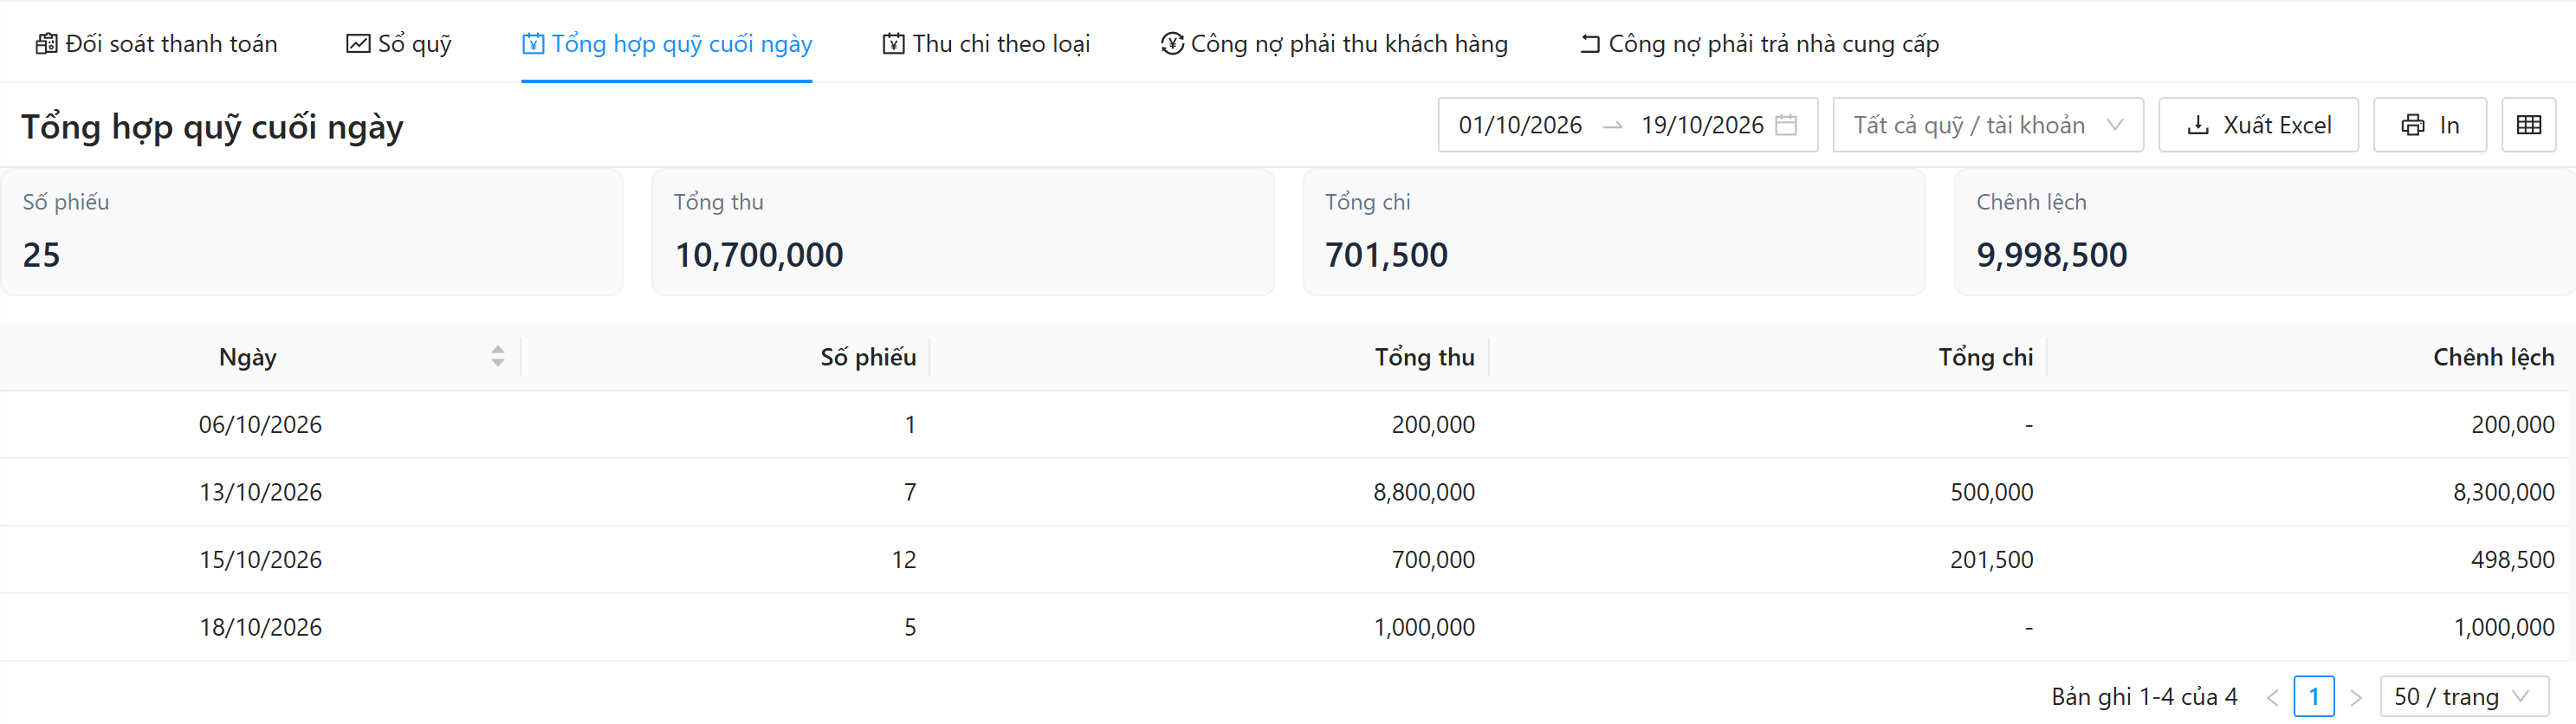2576x724 pixels.
Task: Open the table column settings icon
Action: click(2528, 125)
